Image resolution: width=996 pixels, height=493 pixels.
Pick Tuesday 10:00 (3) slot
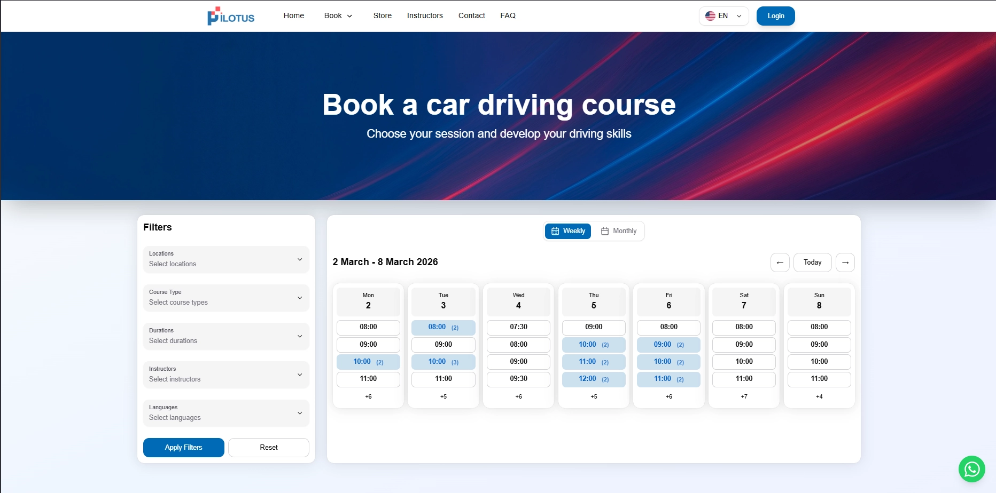(x=443, y=362)
